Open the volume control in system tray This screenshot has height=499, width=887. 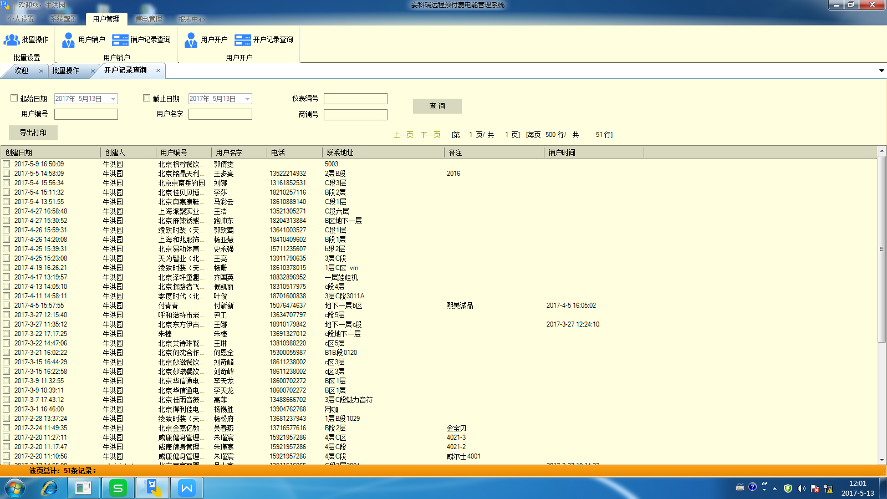coord(801,488)
